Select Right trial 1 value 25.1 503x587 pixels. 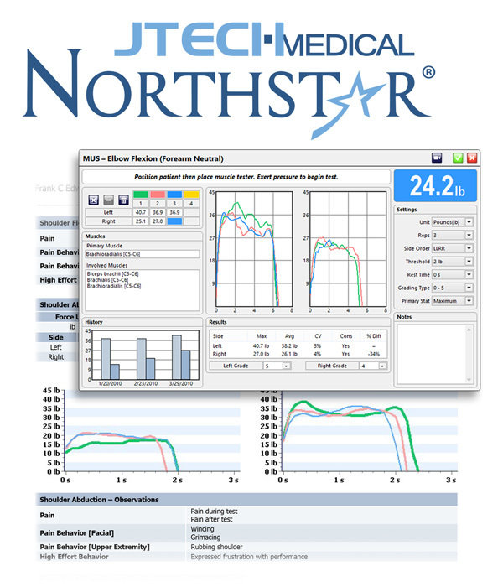point(141,221)
